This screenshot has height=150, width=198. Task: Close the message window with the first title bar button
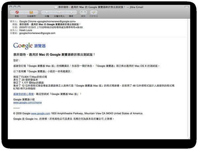pos(11,7)
